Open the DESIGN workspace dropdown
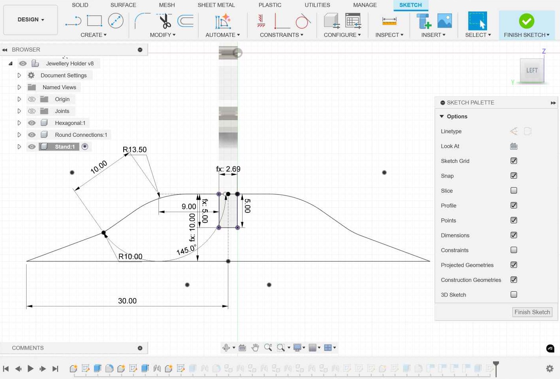Image resolution: width=560 pixels, height=379 pixels. coord(31,19)
